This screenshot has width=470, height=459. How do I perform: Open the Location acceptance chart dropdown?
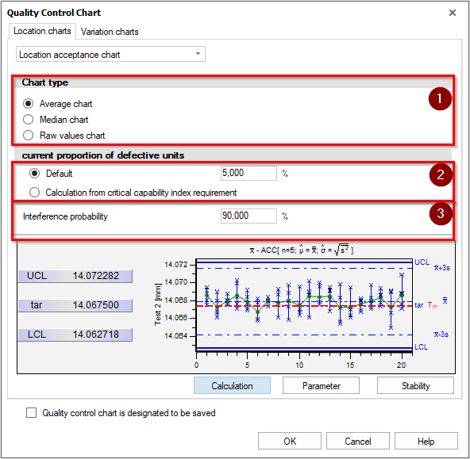coord(110,54)
